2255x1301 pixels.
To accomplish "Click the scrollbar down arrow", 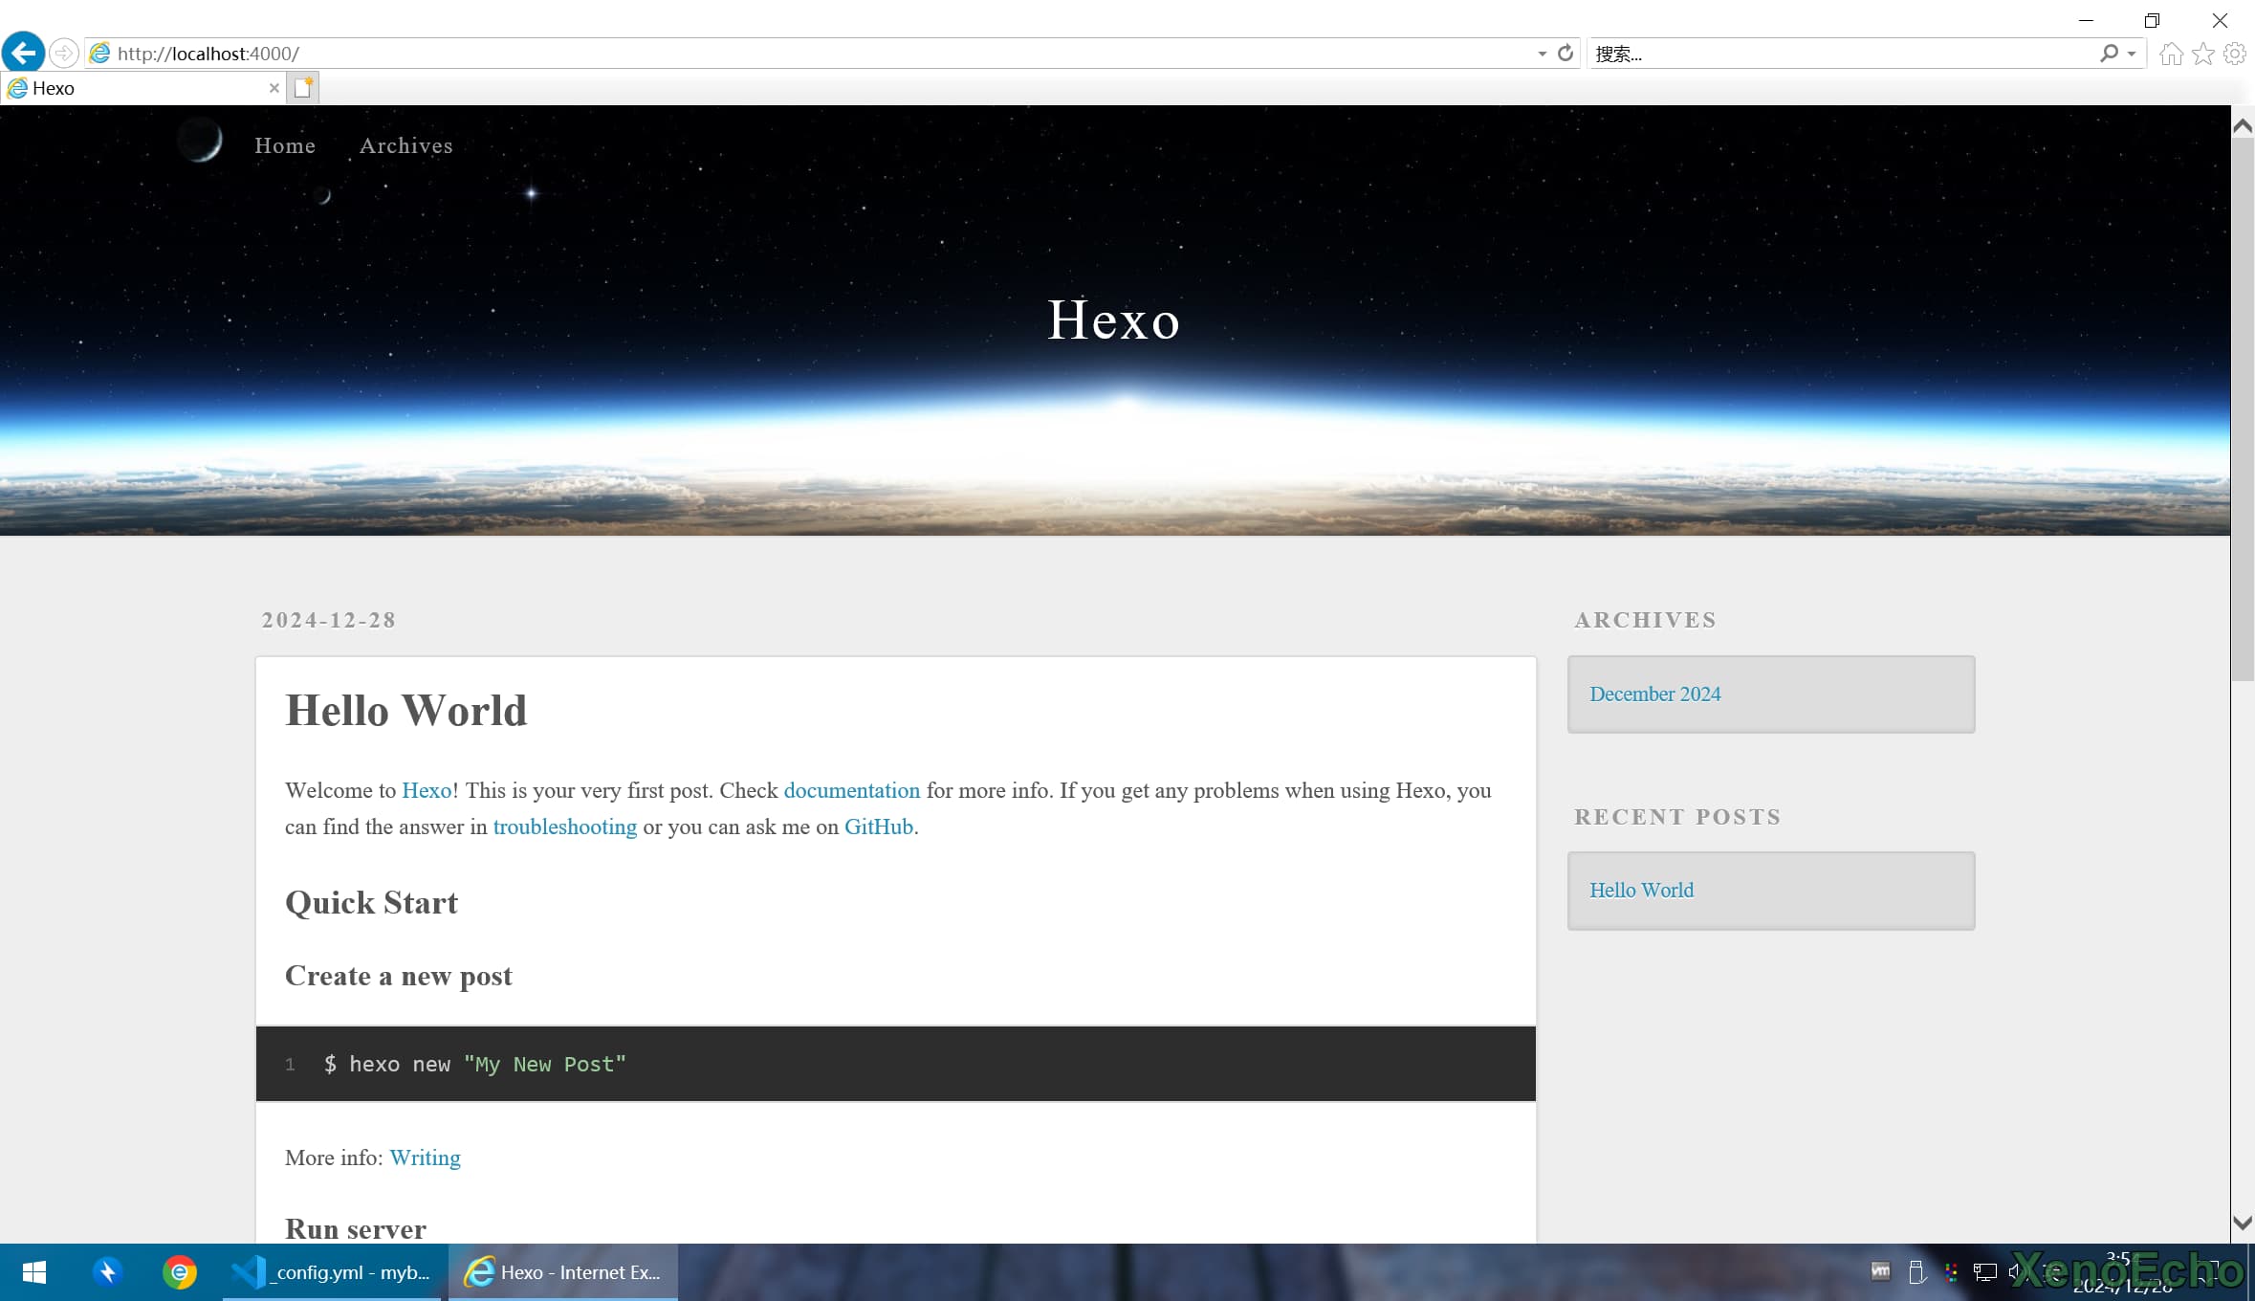I will tap(2242, 1223).
